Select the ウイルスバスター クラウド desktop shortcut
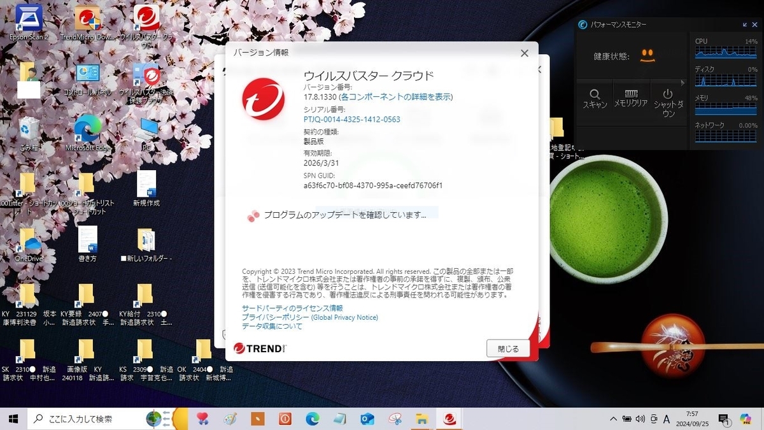 [146, 26]
